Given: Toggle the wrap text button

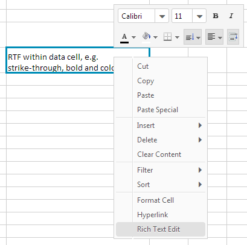Looking at the screenshot, I should click(233, 37).
